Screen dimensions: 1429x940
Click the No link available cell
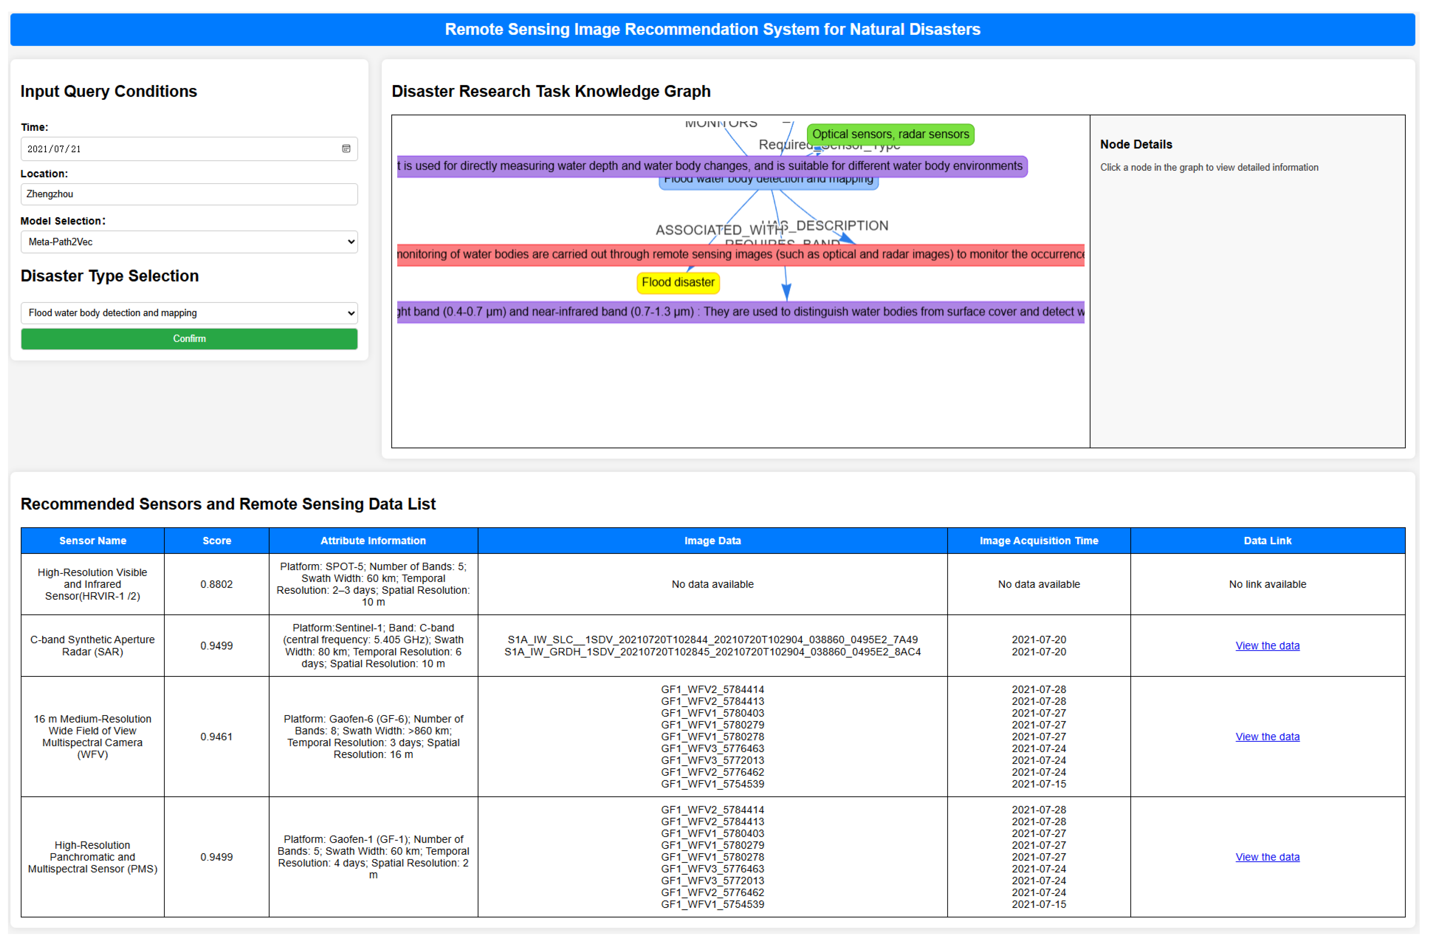pos(1267,584)
